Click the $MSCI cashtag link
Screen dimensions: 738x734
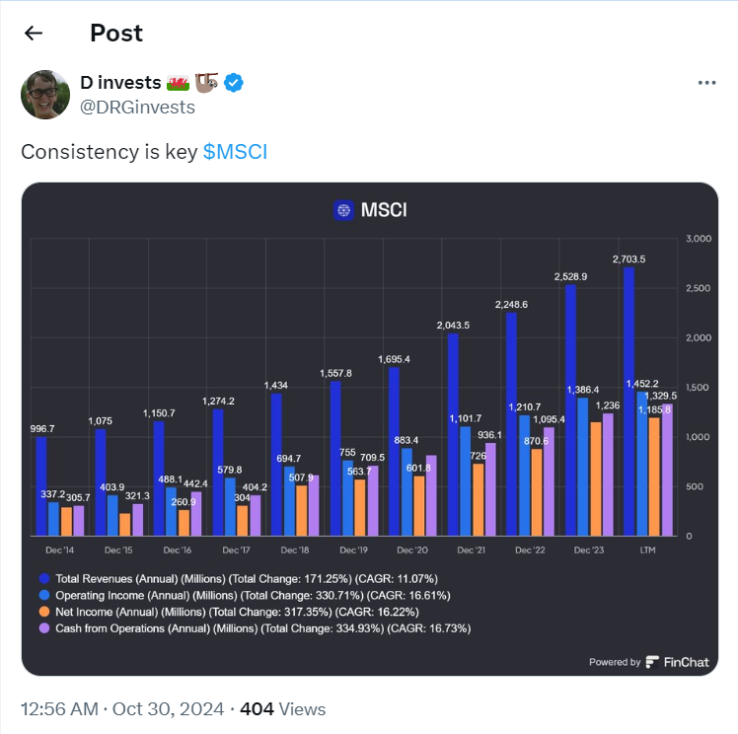click(x=235, y=152)
